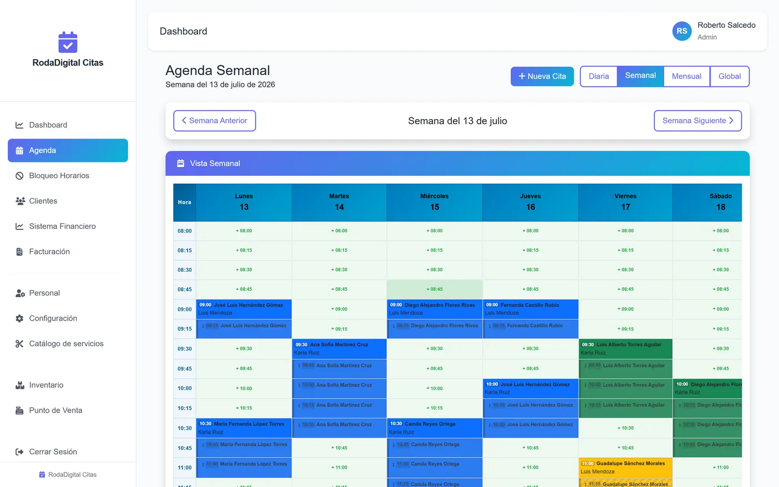Add appointment at Miércoles 08:45 slot
779x487 pixels.
point(435,289)
